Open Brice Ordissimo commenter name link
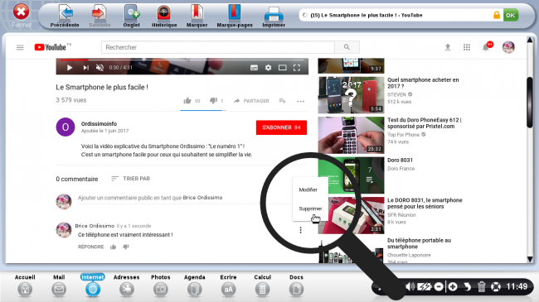This screenshot has width=539, height=302. [95, 226]
